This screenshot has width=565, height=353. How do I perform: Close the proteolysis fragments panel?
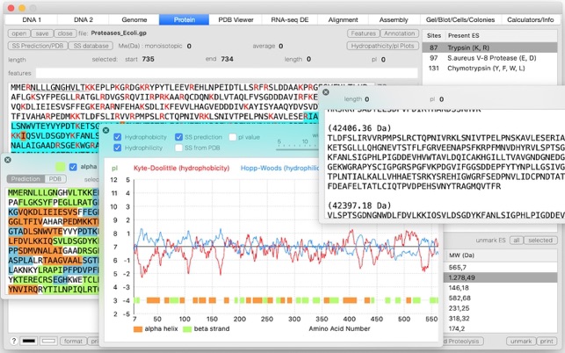click(325, 92)
